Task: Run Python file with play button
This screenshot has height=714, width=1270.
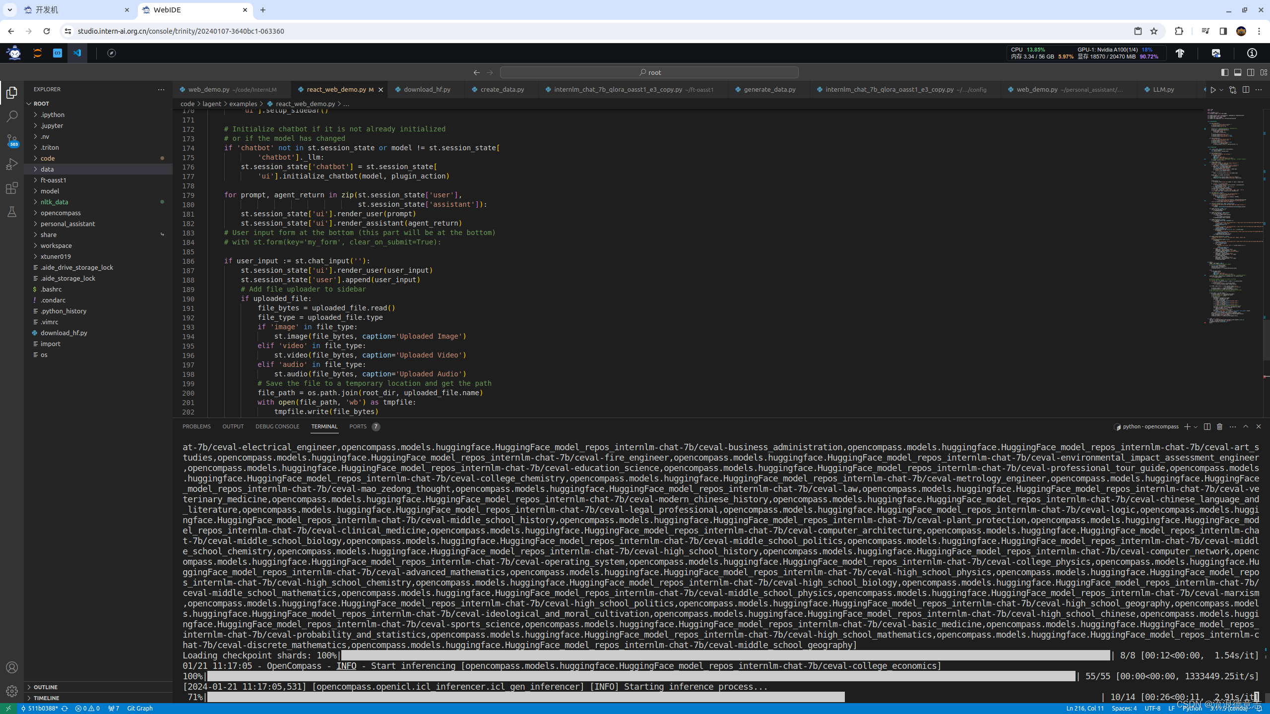Action: (x=1213, y=90)
